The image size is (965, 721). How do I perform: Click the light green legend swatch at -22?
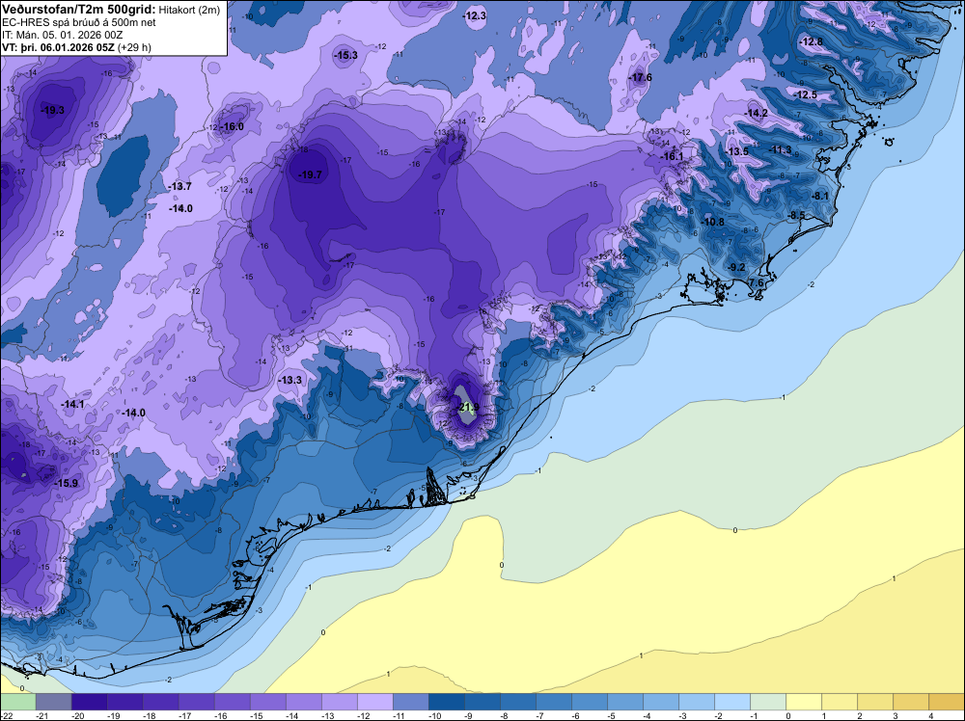18,702
